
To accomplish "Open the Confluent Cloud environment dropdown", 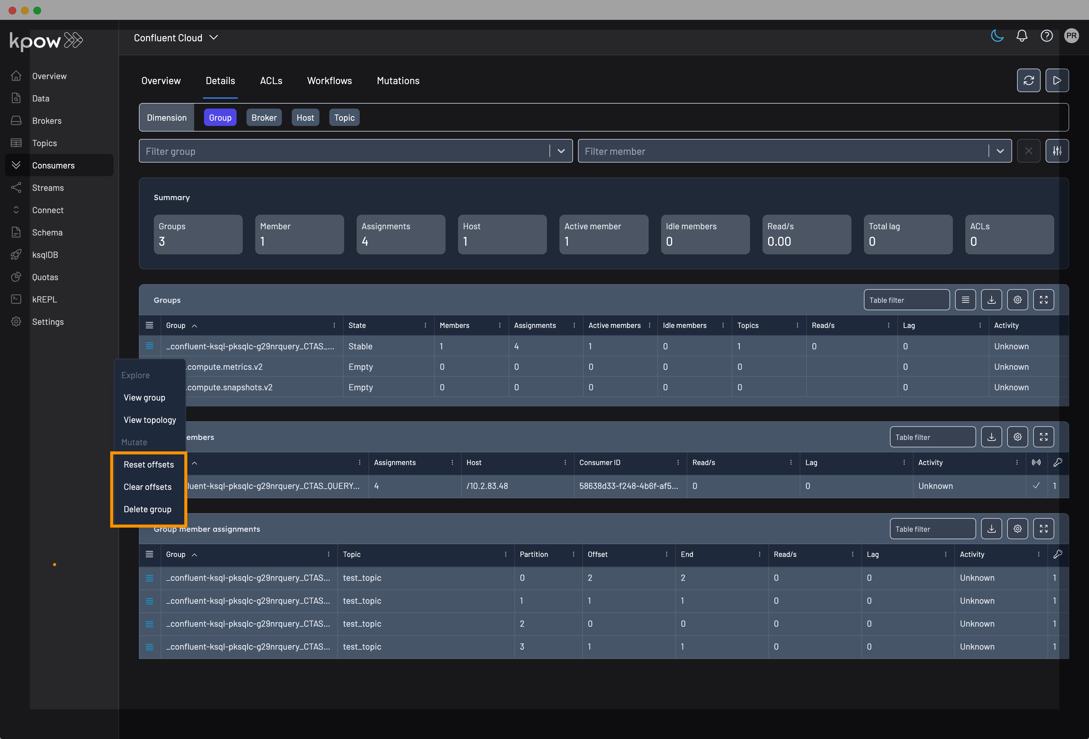I will [176, 38].
